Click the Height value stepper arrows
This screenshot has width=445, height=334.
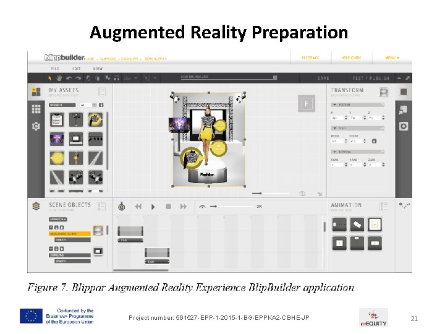365,141
